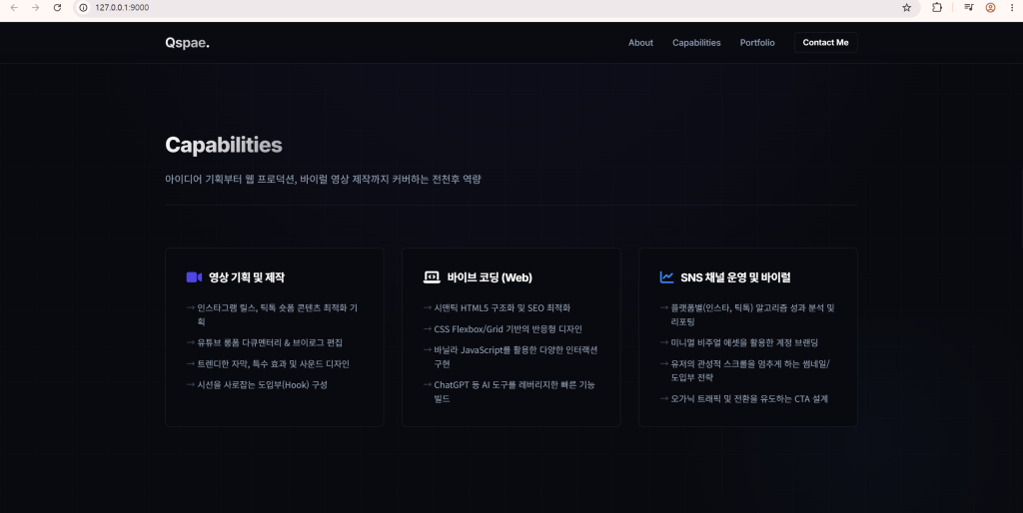Go to the Capabilities nav link

click(696, 42)
